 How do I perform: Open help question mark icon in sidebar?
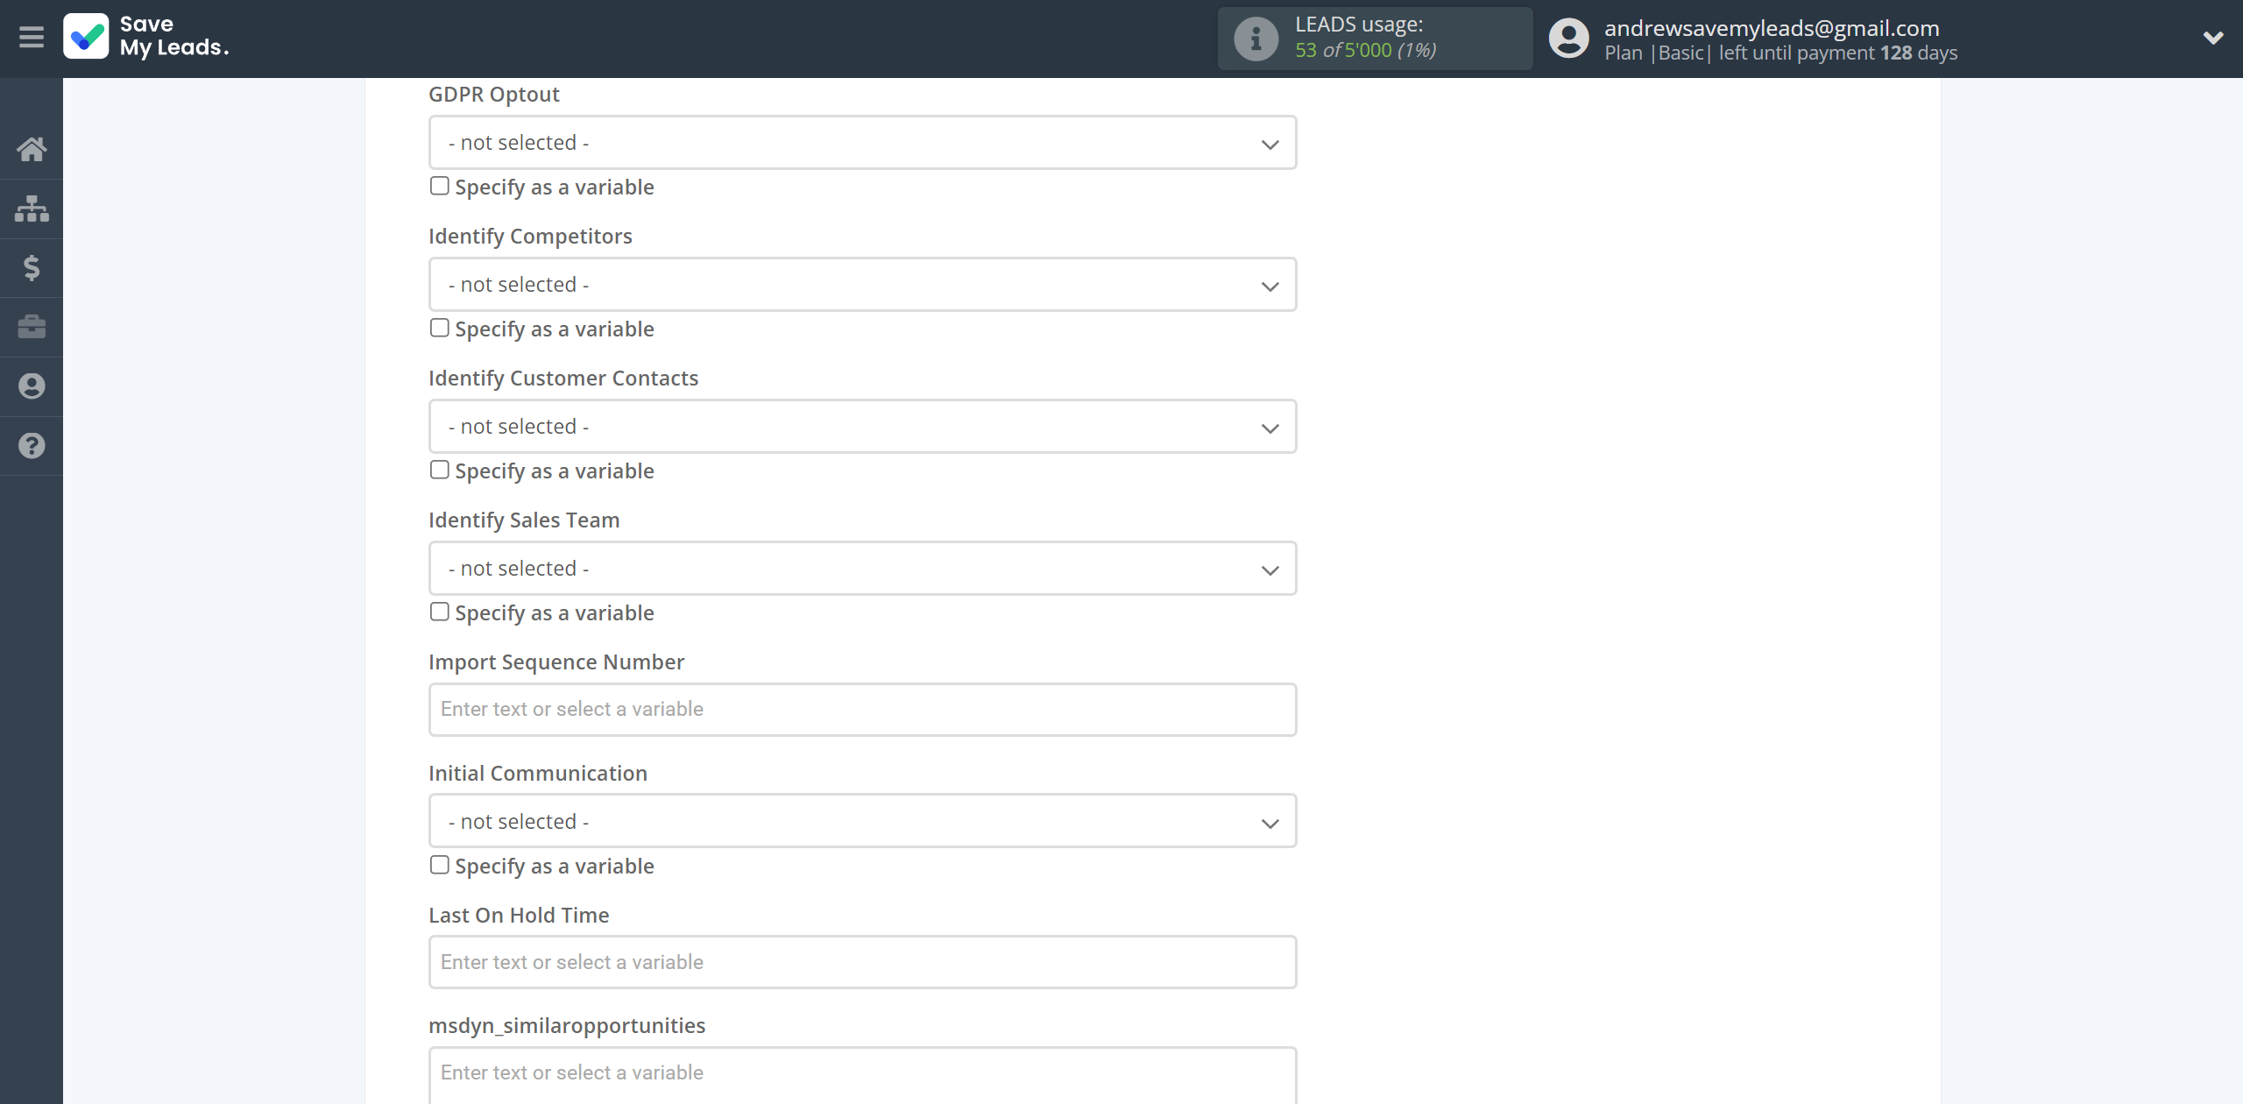tap(32, 446)
